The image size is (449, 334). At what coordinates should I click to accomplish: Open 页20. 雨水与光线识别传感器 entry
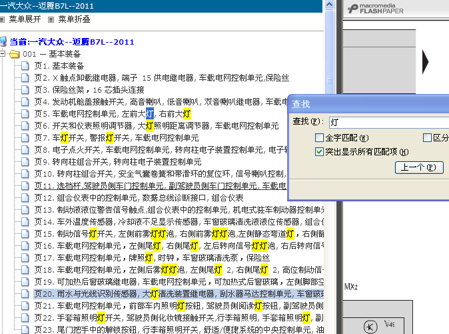(179, 294)
